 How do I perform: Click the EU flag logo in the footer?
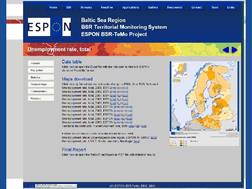[x=31, y=186]
